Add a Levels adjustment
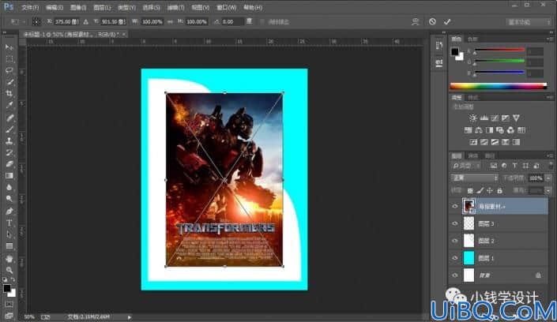 484,118
